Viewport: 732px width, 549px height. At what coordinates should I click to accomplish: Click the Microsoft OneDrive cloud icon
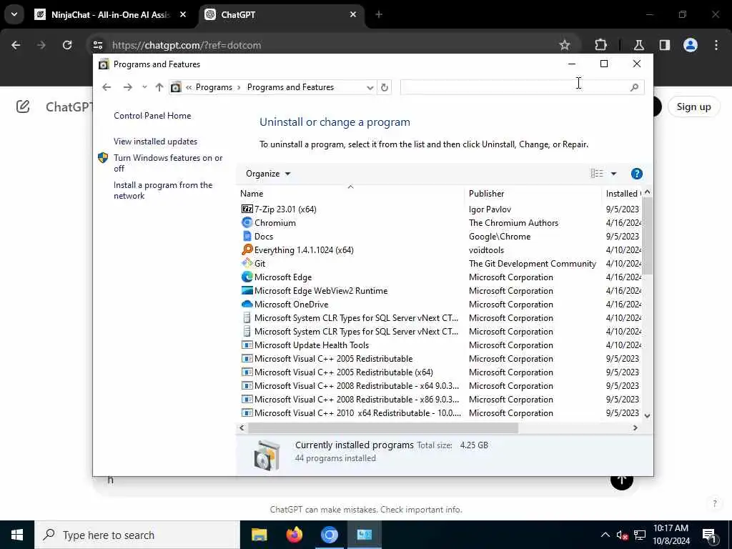pyautogui.click(x=247, y=304)
